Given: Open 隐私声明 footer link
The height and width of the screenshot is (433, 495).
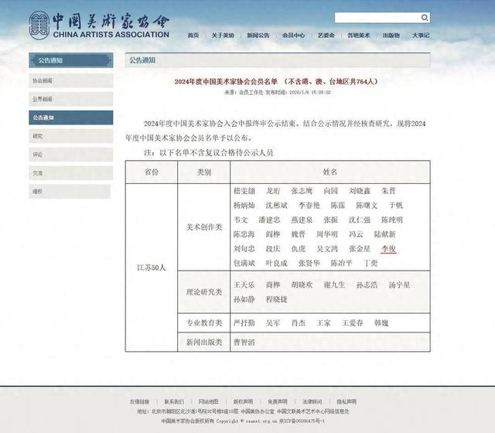Looking at the screenshot, I should [x=346, y=401].
